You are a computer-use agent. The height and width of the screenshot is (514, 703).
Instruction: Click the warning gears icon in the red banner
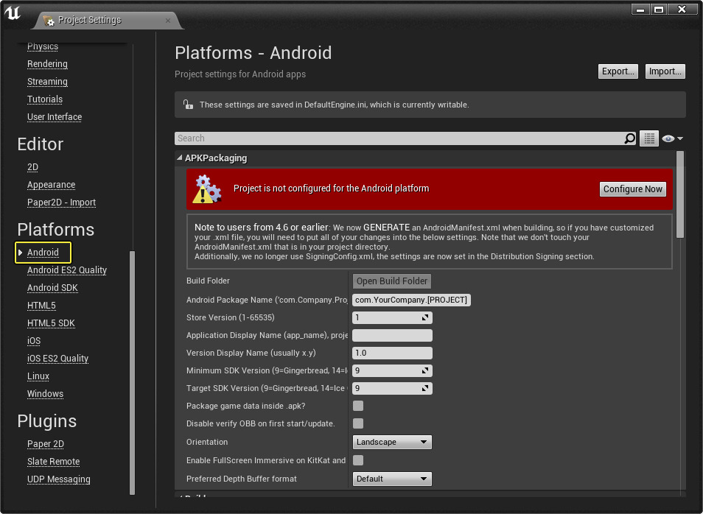207,189
